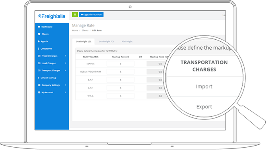Viewport: 266px width, 150px height.
Task: Open Quotations via its dollar icon
Action: [x=39, y=49]
